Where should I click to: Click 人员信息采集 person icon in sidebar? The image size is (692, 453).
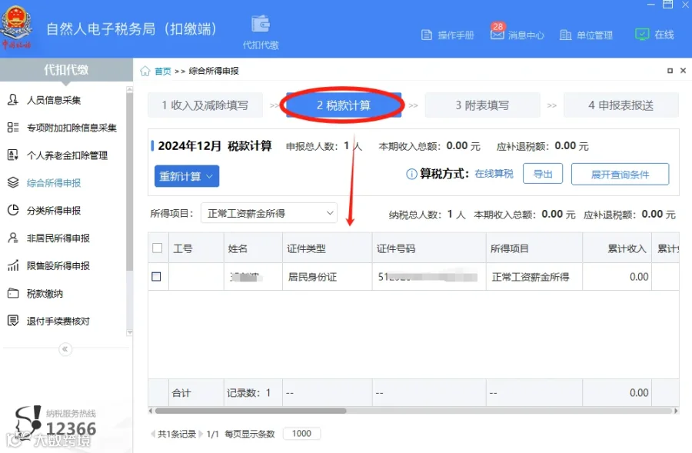tap(13, 100)
